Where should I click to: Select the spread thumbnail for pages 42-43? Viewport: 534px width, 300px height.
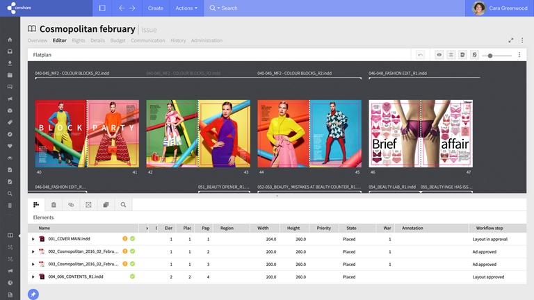tap(198, 133)
